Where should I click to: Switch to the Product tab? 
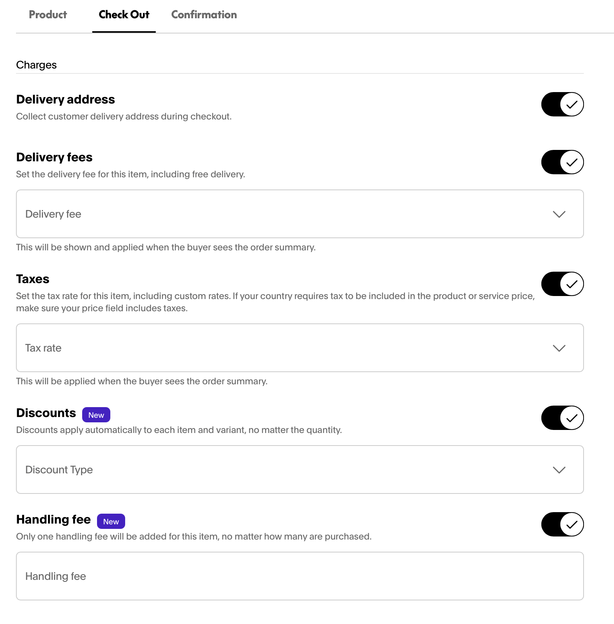[48, 15]
